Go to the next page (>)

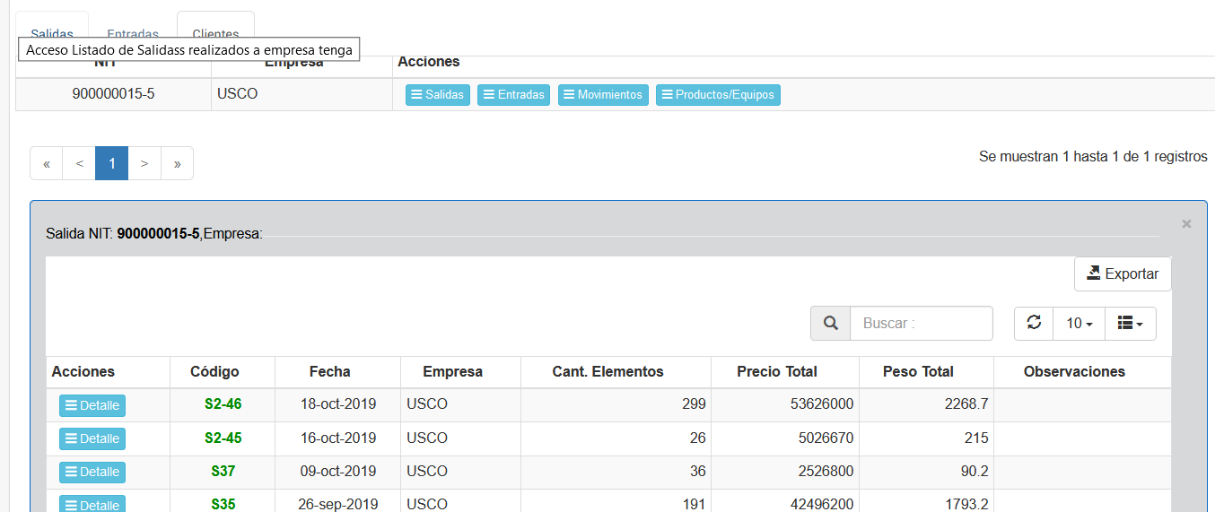(x=144, y=163)
